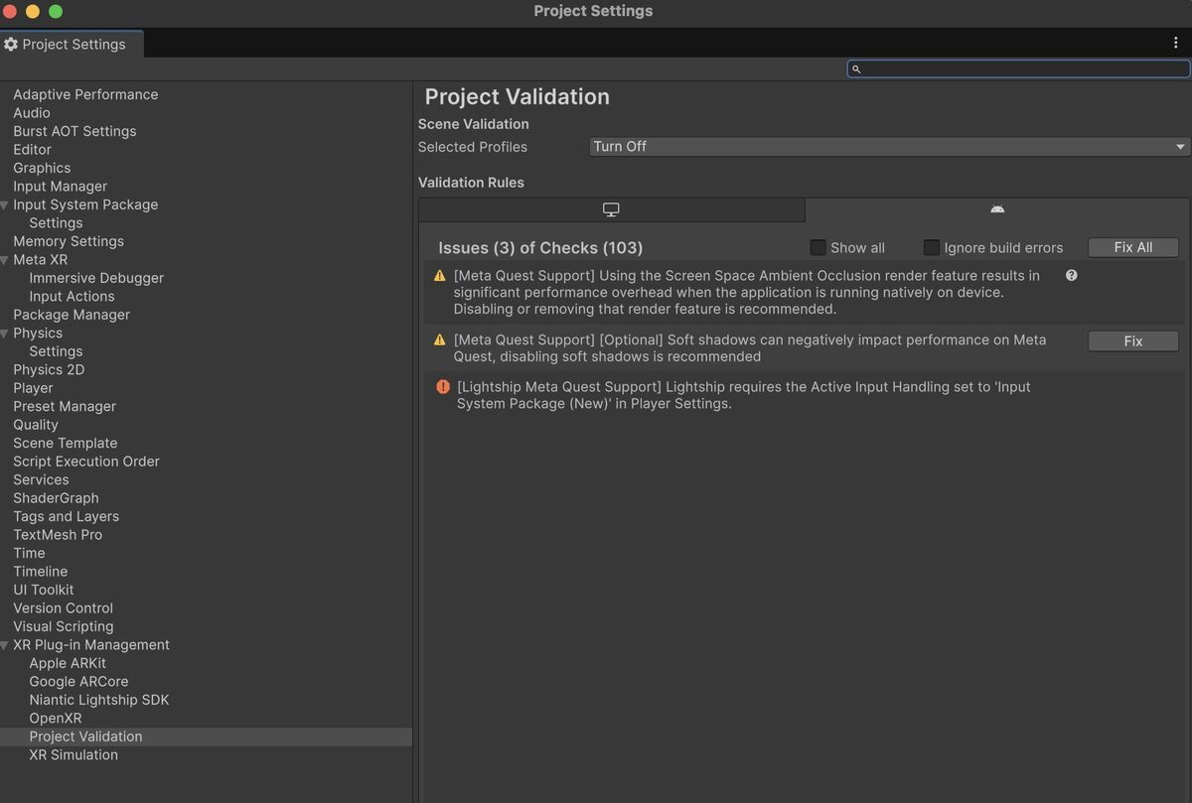
Task: Select Graphics in the sidebar
Action: coord(42,168)
